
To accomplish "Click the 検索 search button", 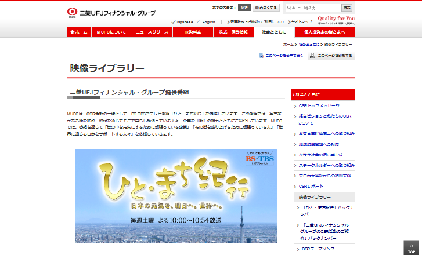I will click(347, 8).
